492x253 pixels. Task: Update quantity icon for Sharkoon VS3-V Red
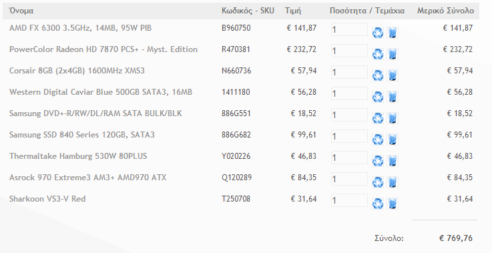378,204
